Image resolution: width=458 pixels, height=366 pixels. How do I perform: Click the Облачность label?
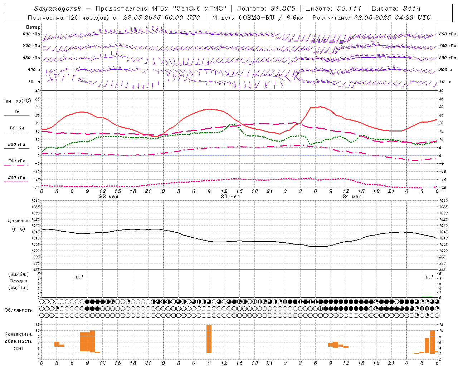pyautogui.click(x=18, y=310)
